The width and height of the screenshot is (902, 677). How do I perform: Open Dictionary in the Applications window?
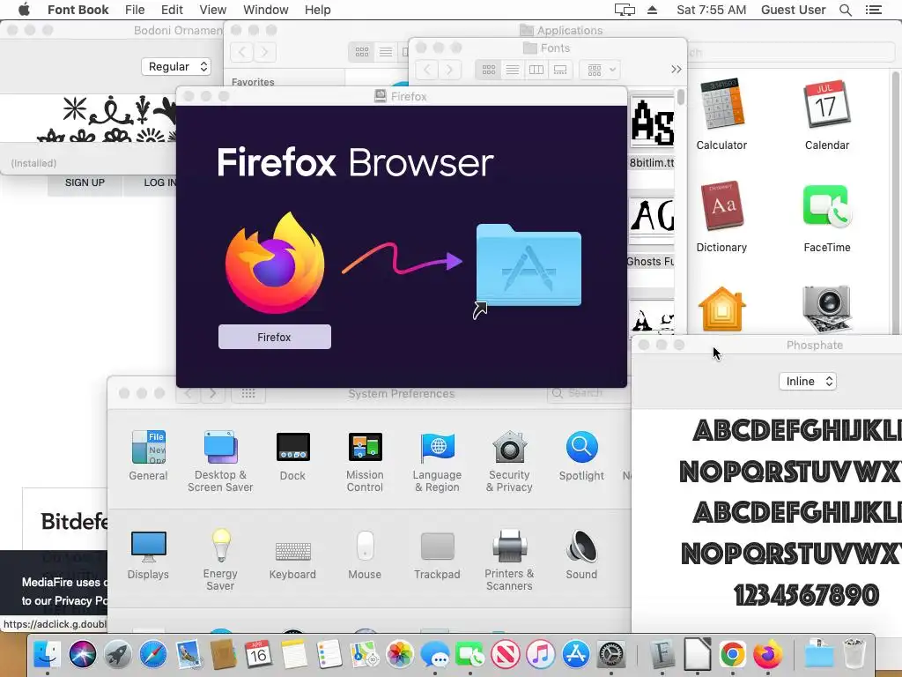(721, 205)
